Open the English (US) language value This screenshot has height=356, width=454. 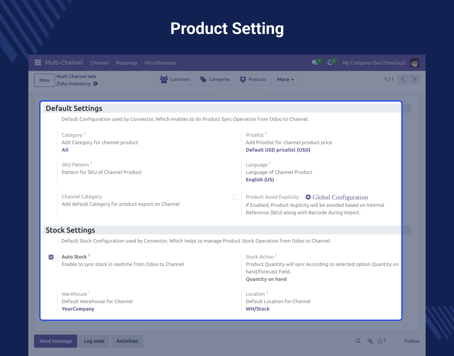click(260, 180)
